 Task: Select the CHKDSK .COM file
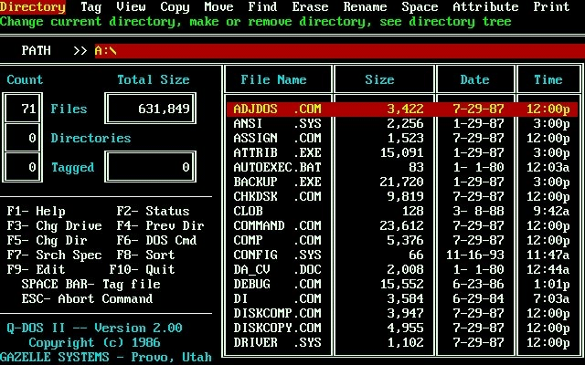402,196
